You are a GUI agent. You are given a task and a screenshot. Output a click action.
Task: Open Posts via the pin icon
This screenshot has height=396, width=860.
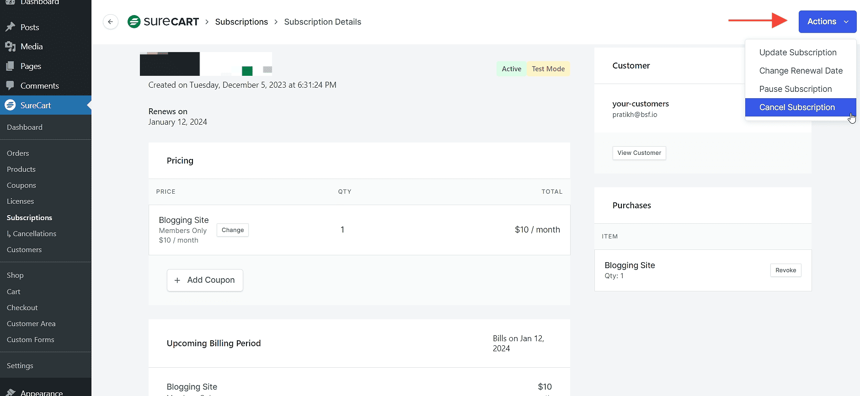10,27
